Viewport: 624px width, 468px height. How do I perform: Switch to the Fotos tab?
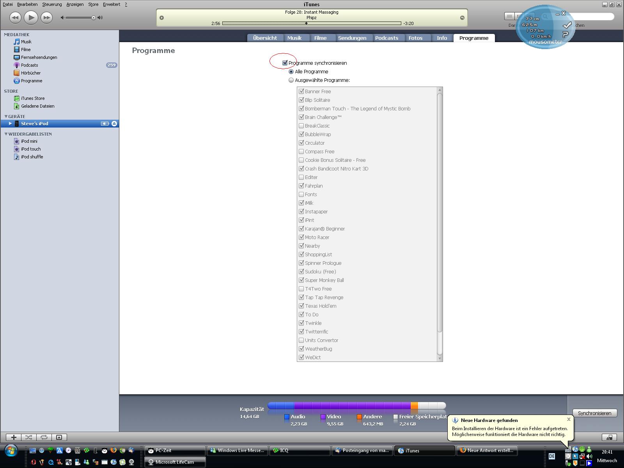(415, 38)
